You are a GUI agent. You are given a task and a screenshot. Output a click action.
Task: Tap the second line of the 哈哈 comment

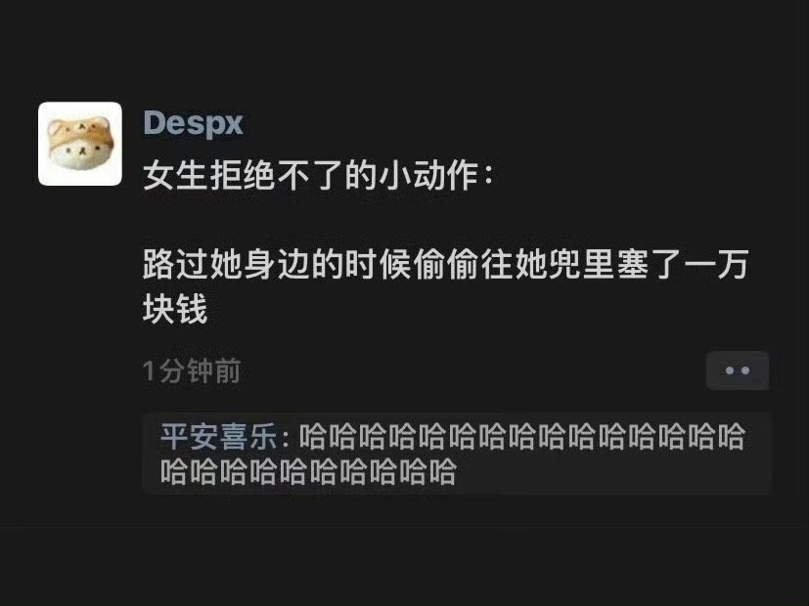tap(308, 471)
